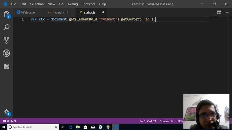Screen dimensions: 232x130
Task: Open the View menu
Action: (x=51, y=4)
